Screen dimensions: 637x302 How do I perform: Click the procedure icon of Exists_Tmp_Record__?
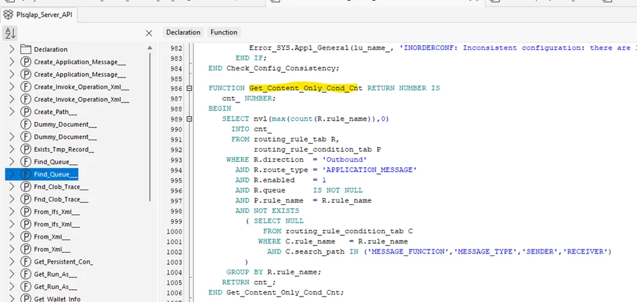tap(26, 149)
